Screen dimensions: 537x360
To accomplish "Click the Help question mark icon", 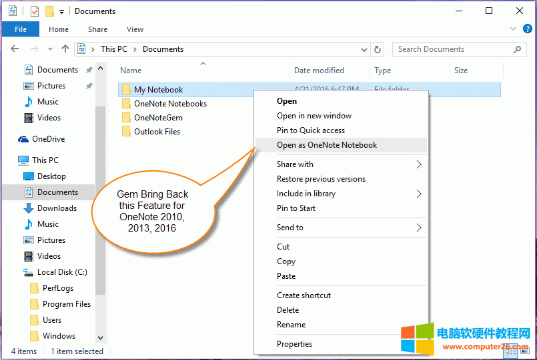I will pyautogui.click(x=528, y=29).
